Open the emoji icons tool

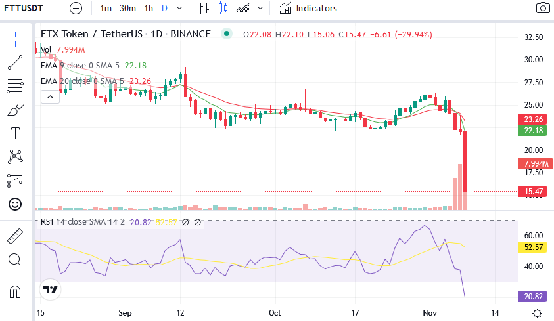pos(15,204)
